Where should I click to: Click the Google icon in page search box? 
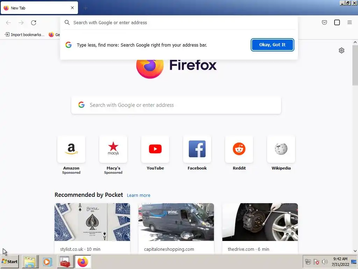tap(81, 105)
